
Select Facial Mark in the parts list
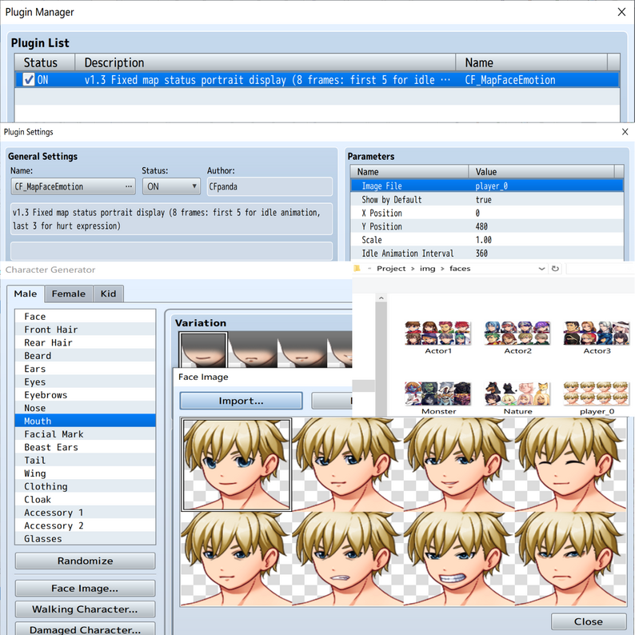[x=85, y=434]
